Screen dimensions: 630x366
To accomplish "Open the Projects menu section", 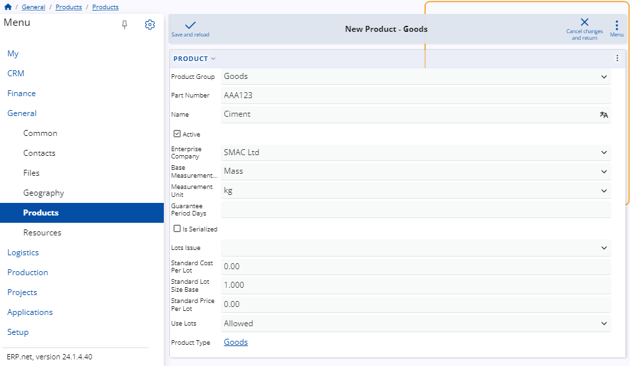I will point(22,292).
